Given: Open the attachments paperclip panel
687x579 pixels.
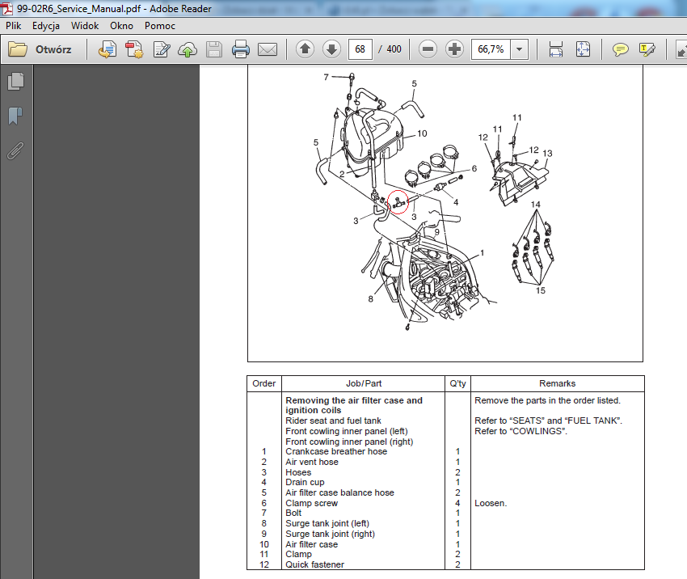Looking at the screenshot, I should click(15, 150).
